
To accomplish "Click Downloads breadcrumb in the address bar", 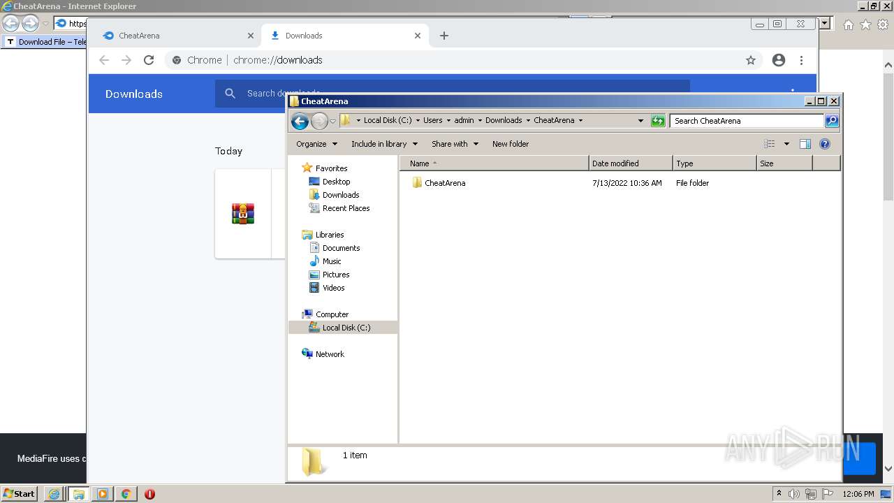I will tap(504, 120).
